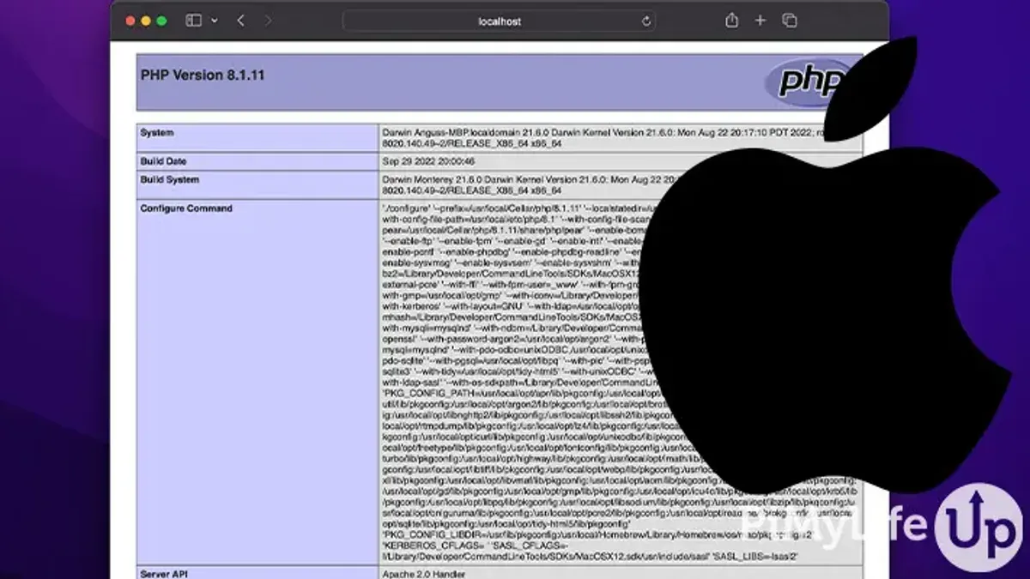Go back with the left arrow
Screen dimensions: 1030x579
click(240, 21)
